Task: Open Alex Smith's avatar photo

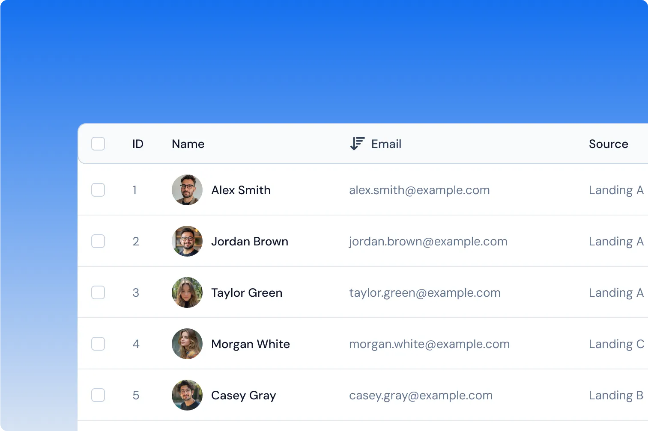Action: [187, 190]
